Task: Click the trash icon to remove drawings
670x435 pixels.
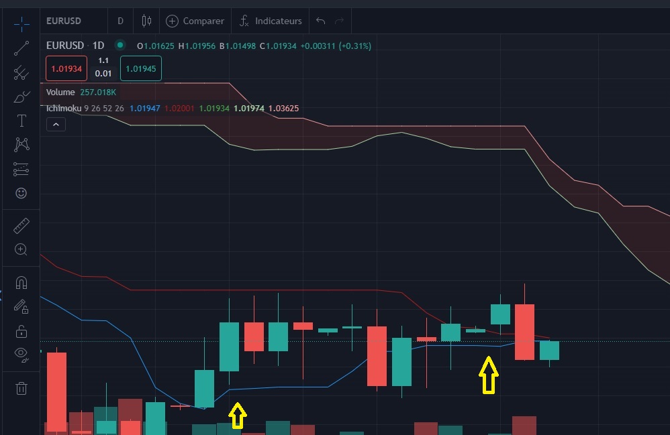Action: (x=21, y=388)
